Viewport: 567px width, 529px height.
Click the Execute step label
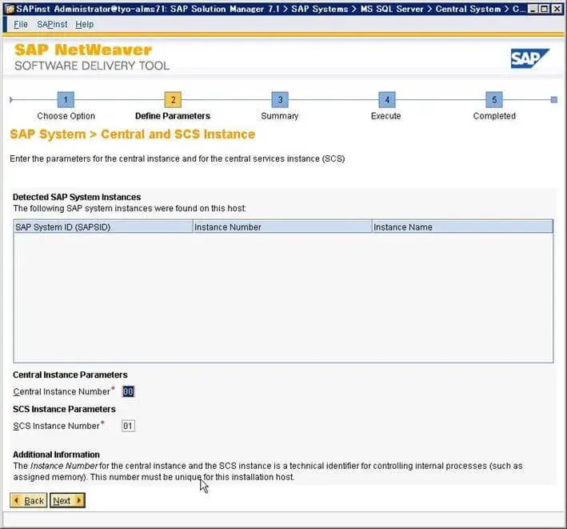[385, 116]
